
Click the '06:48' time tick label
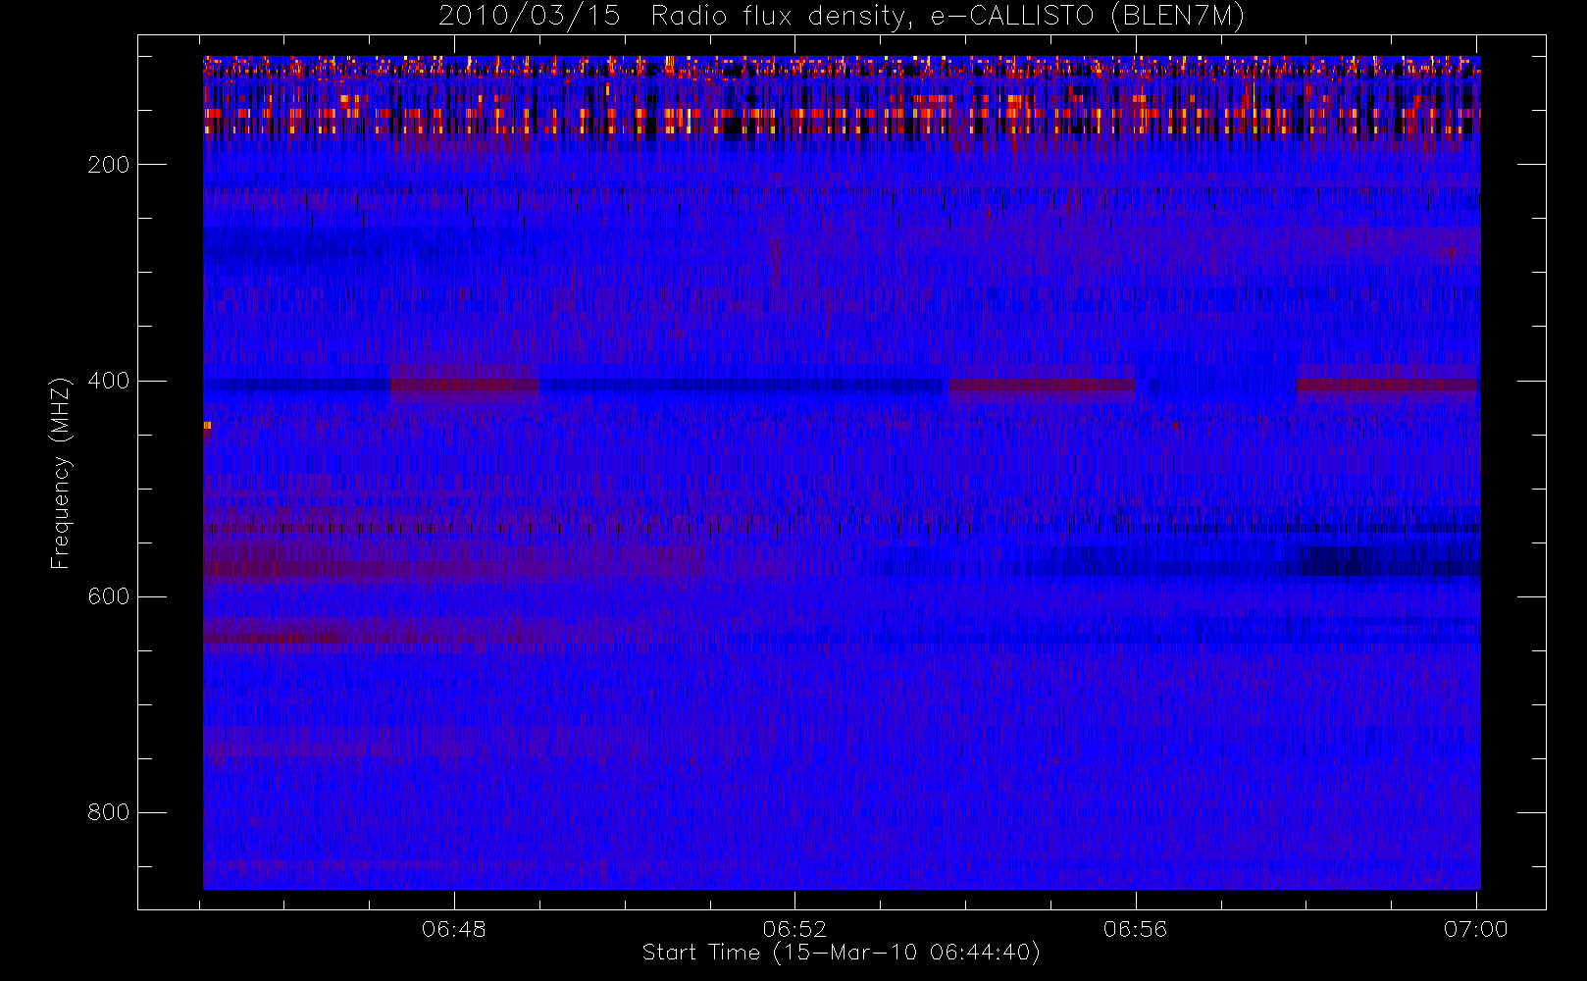click(454, 929)
